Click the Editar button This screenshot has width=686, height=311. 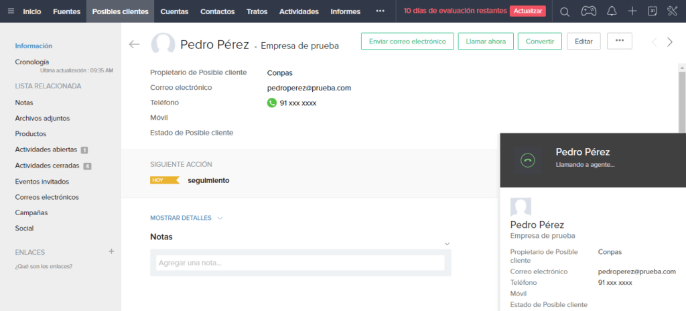tap(584, 41)
